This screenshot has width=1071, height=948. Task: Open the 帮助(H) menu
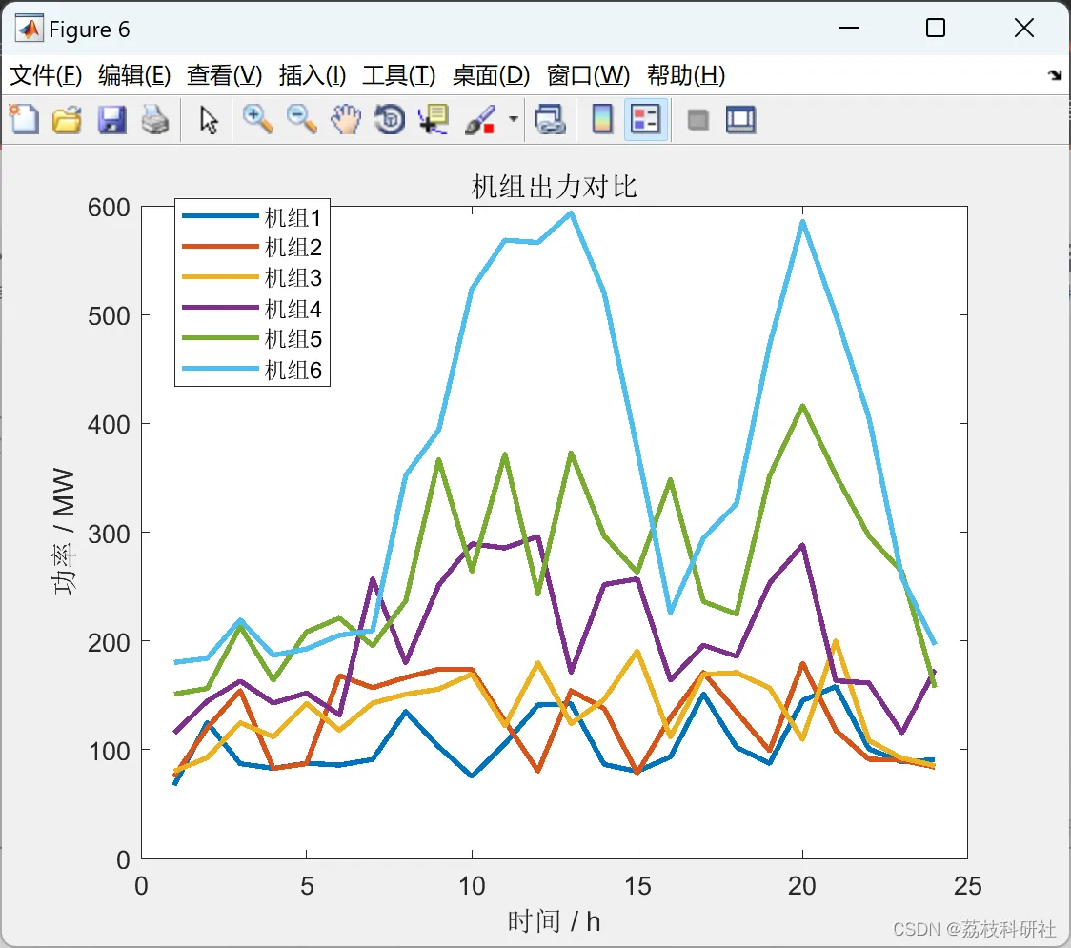pos(686,75)
